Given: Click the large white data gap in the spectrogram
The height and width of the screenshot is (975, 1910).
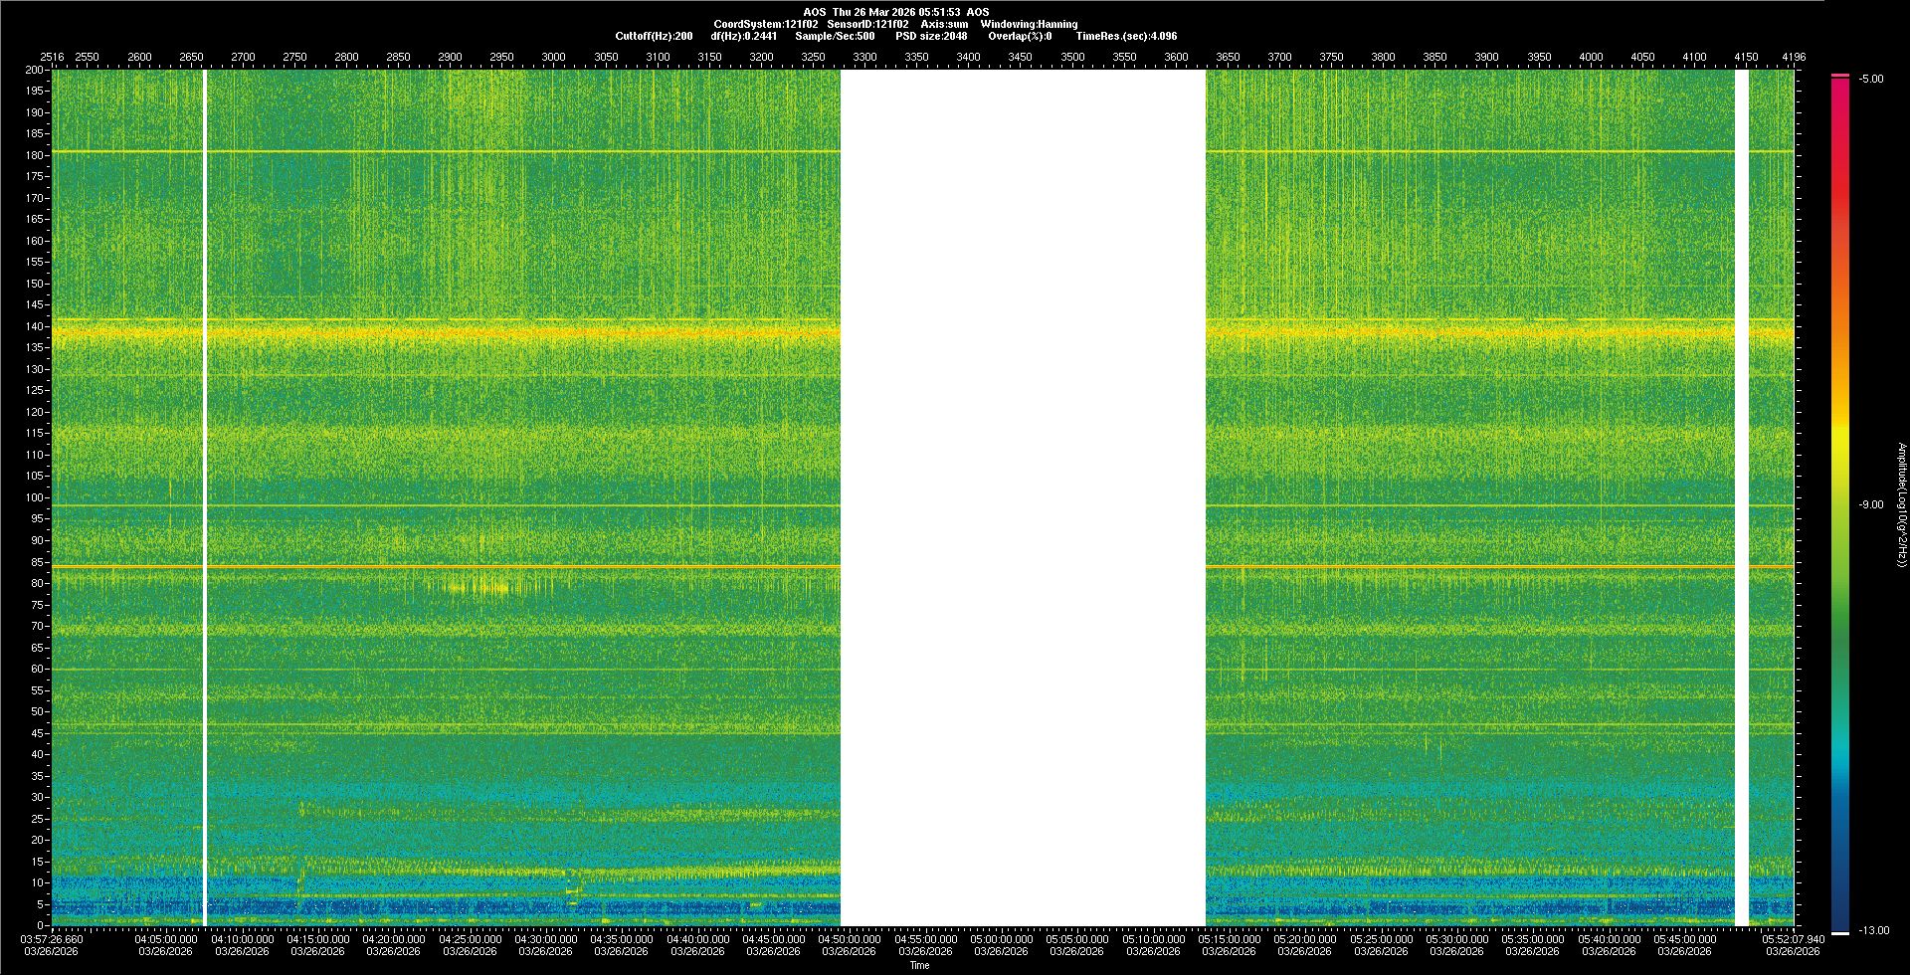Looking at the screenshot, I should 1023,497.
